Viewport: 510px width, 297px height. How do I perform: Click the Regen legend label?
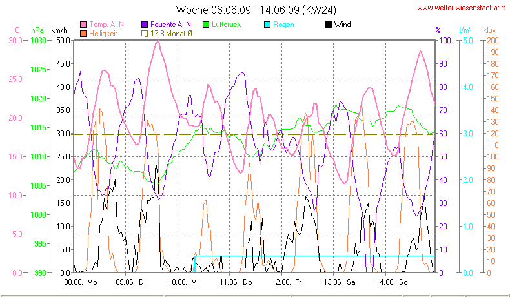tap(283, 25)
